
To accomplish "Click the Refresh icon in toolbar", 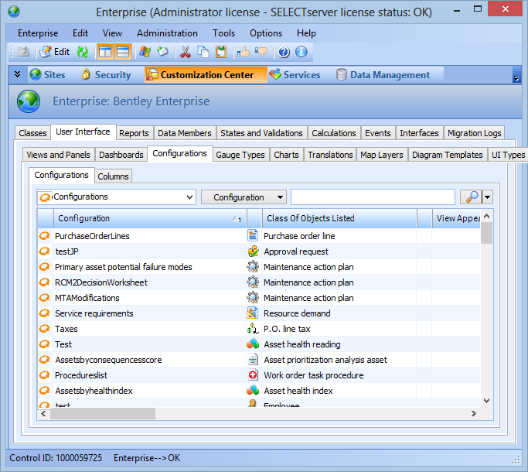I will (x=82, y=52).
